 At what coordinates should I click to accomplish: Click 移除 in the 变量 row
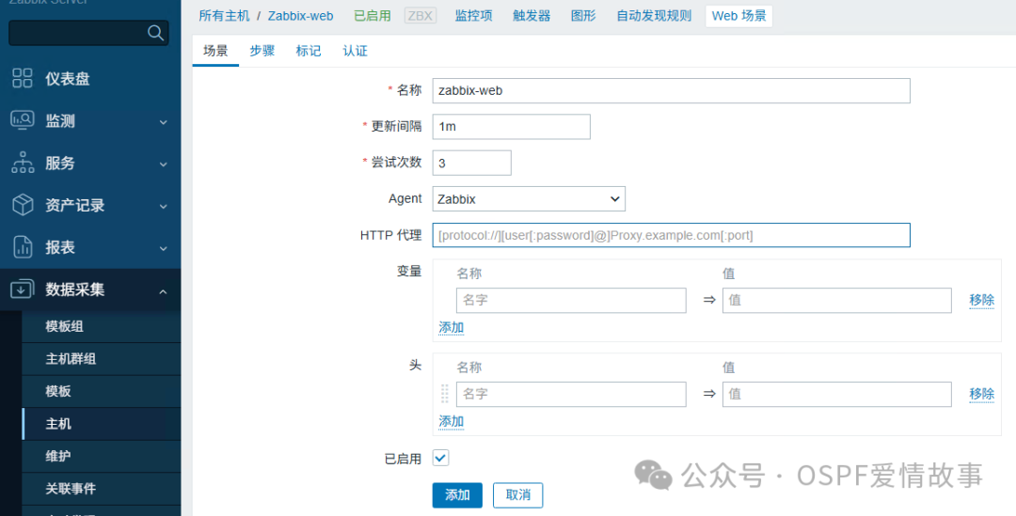click(981, 300)
